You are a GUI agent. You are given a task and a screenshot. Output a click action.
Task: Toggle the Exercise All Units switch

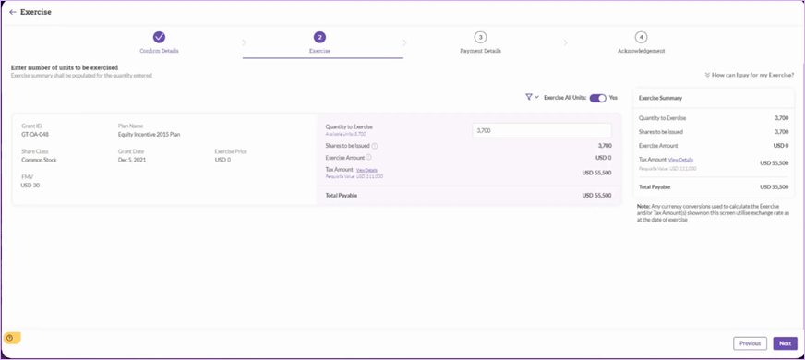(597, 98)
